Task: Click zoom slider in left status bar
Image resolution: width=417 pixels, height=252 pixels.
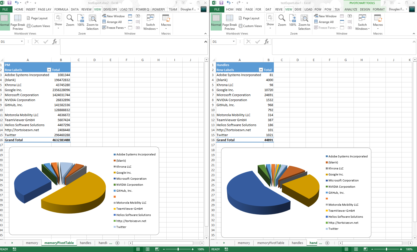Action: (x=178, y=249)
